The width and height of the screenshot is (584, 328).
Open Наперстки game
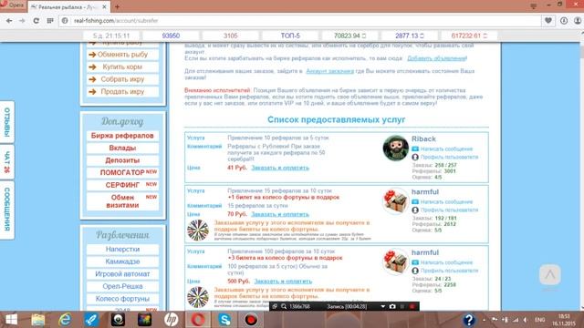coord(122,249)
